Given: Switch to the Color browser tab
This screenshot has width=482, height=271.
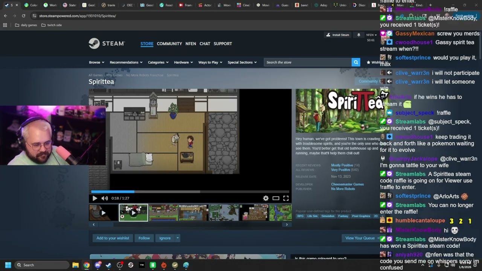Looking at the screenshot, I should click(x=31, y=5).
